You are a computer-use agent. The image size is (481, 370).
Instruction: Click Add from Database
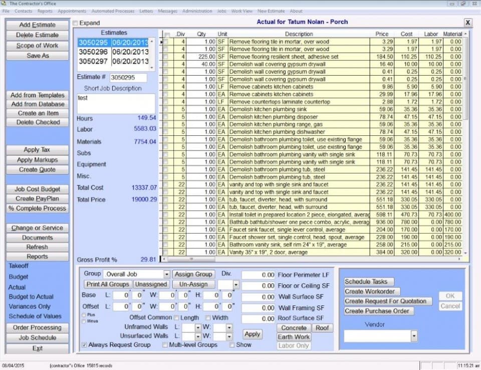coord(38,104)
